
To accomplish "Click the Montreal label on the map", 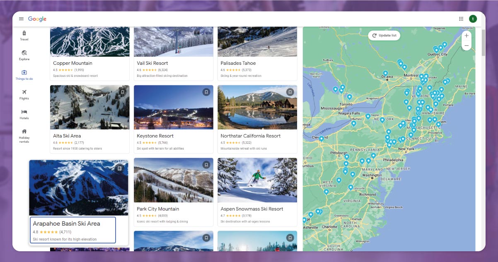I will pyautogui.click(x=411, y=76).
